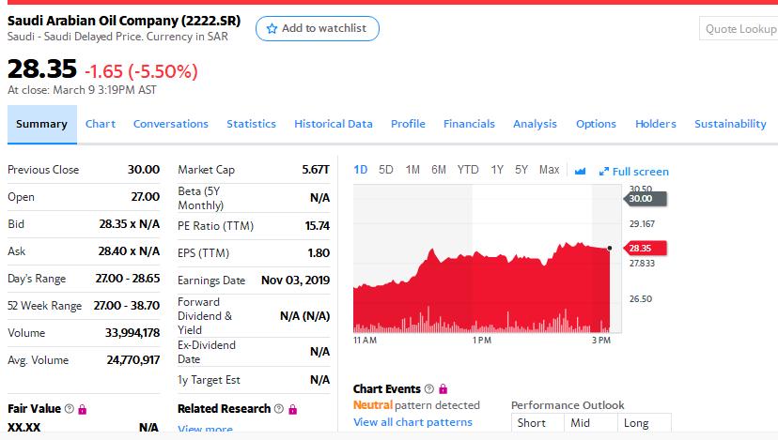778x440 pixels.
Task: Click the Neutral pattern detected text
Action: click(416, 405)
